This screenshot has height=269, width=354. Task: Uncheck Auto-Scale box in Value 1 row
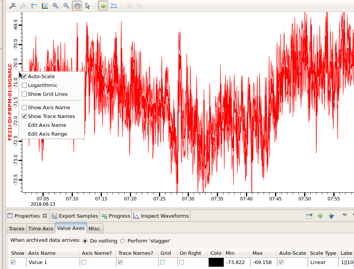(281, 262)
